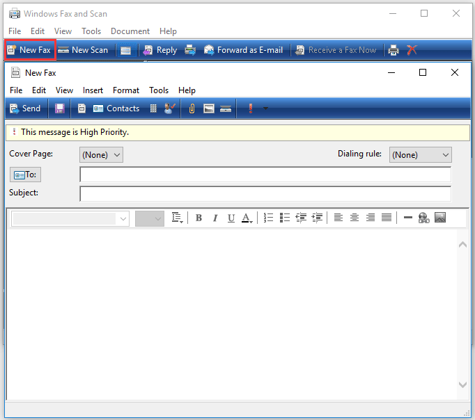The width and height of the screenshot is (475, 420).
Task: Insert a picture using the image icon
Action: [x=439, y=218]
